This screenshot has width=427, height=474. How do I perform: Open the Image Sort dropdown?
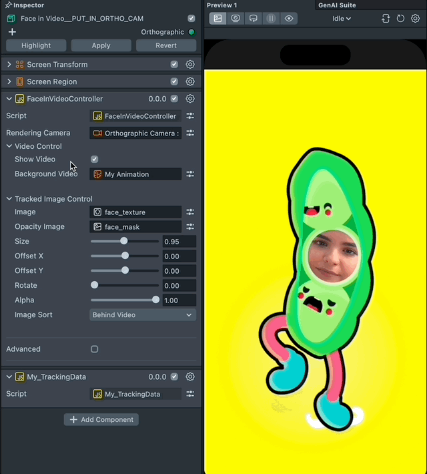tap(143, 315)
